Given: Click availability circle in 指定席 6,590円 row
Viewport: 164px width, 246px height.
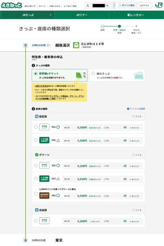Looking at the screenshot, I should point(58,127).
